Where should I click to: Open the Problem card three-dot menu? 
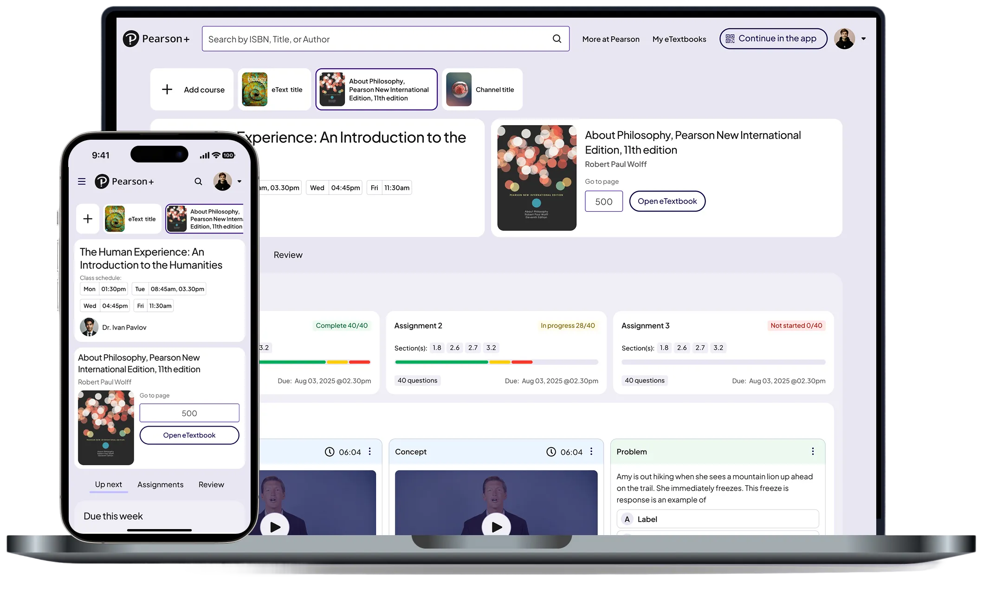coord(813,452)
